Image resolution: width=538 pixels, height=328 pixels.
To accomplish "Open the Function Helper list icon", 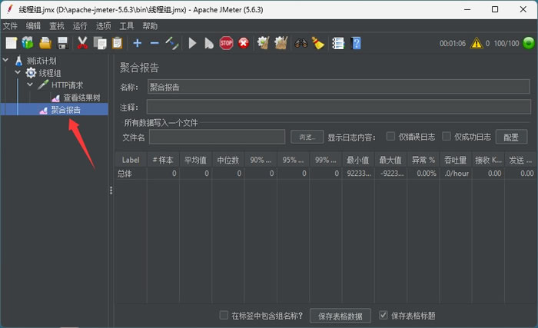I will pos(338,43).
